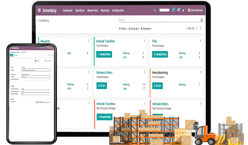Go to the previous page of records
Image resolution: width=248 pixels, height=145 pixels.
197,28
